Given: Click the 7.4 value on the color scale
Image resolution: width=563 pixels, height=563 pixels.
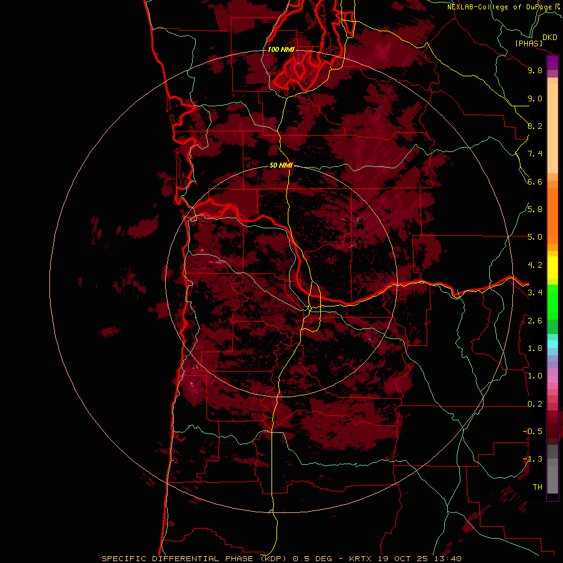Looking at the screenshot, I should pos(535,154).
